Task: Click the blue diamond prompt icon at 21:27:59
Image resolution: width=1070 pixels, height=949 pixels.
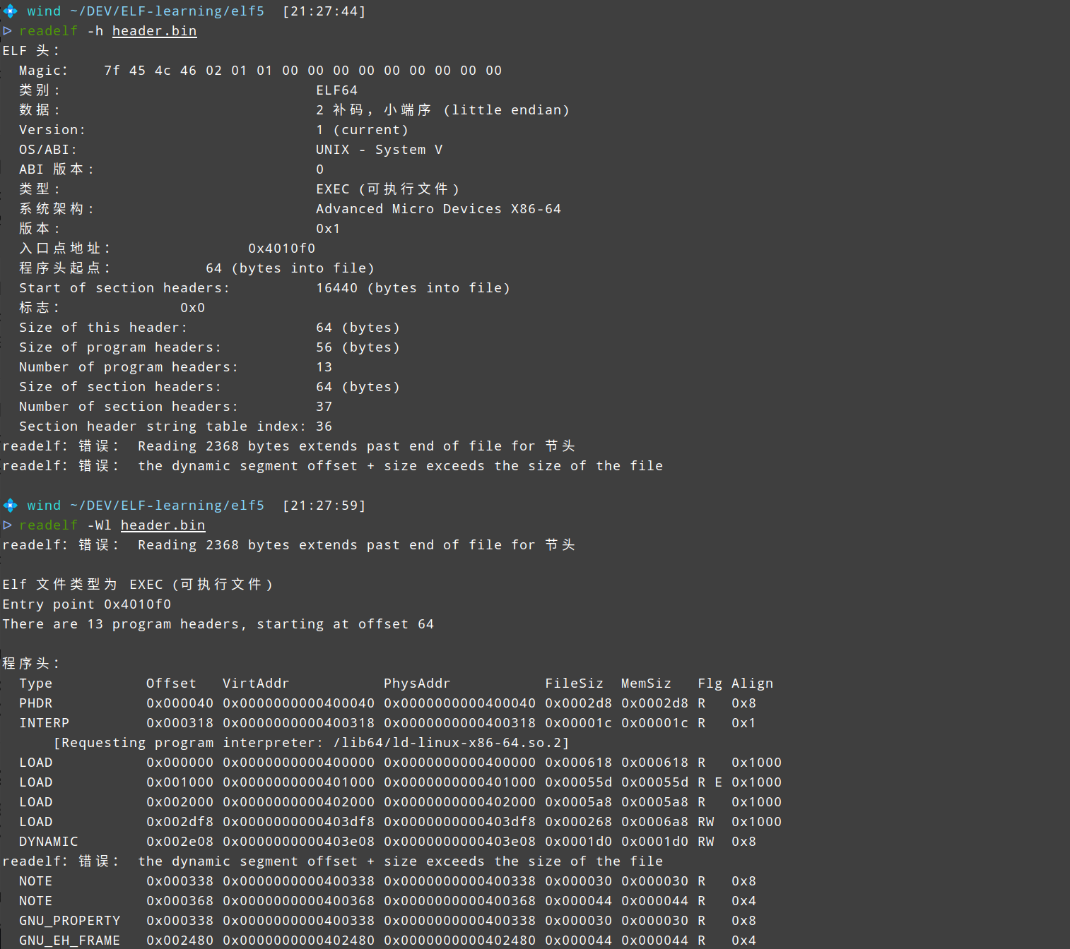Action: pos(10,506)
